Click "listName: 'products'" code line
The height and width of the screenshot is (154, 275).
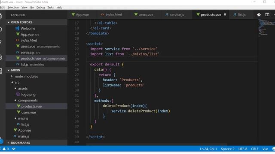click(x=124, y=85)
